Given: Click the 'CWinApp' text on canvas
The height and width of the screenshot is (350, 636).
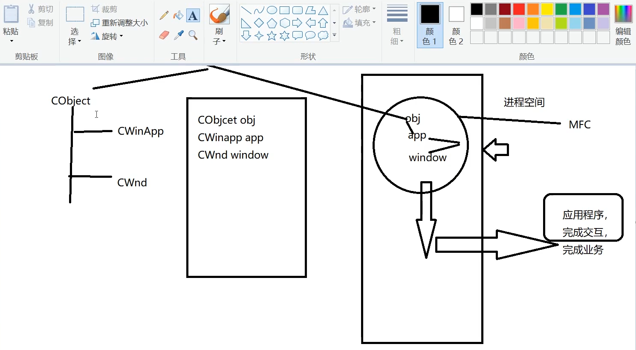Looking at the screenshot, I should (x=141, y=131).
